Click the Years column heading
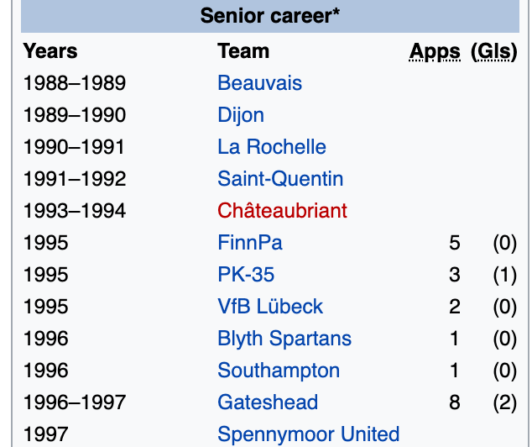 pos(50,51)
